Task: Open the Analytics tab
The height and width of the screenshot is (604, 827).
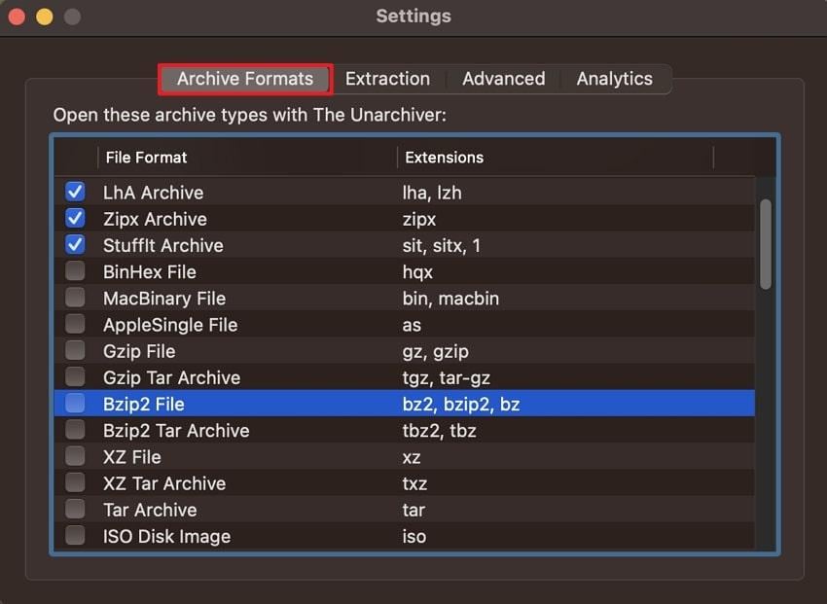Action: 615,79
